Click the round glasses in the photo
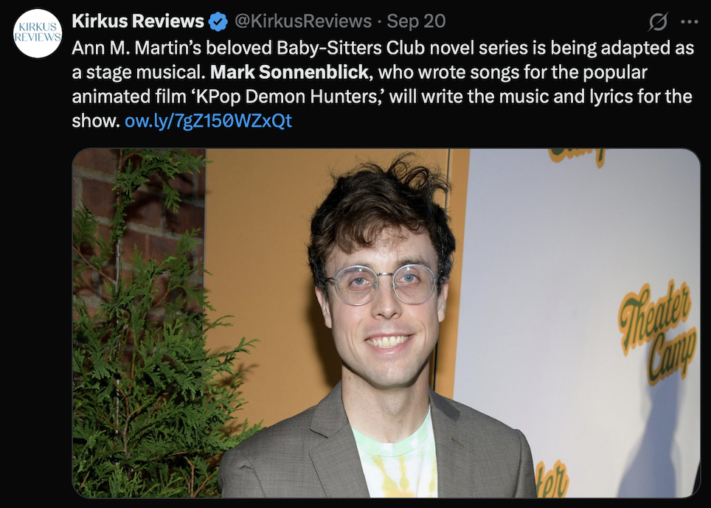 click(x=382, y=284)
